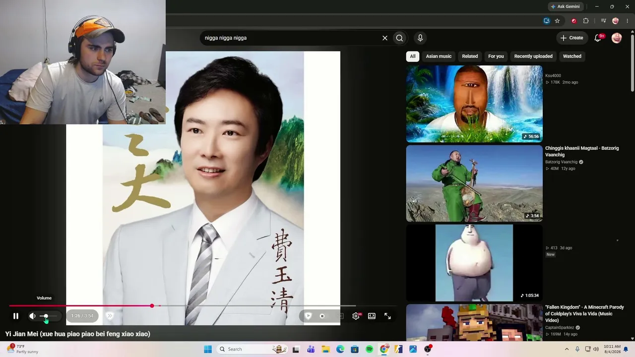Open File Explorer from taskbar
The height and width of the screenshot is (357, 635).
(325, 349)
